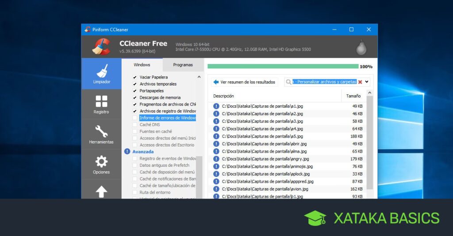Click Ver resumen de los resultados button
Image resolution: width=453 pixels, height=236 pixels.
[244, 82]
